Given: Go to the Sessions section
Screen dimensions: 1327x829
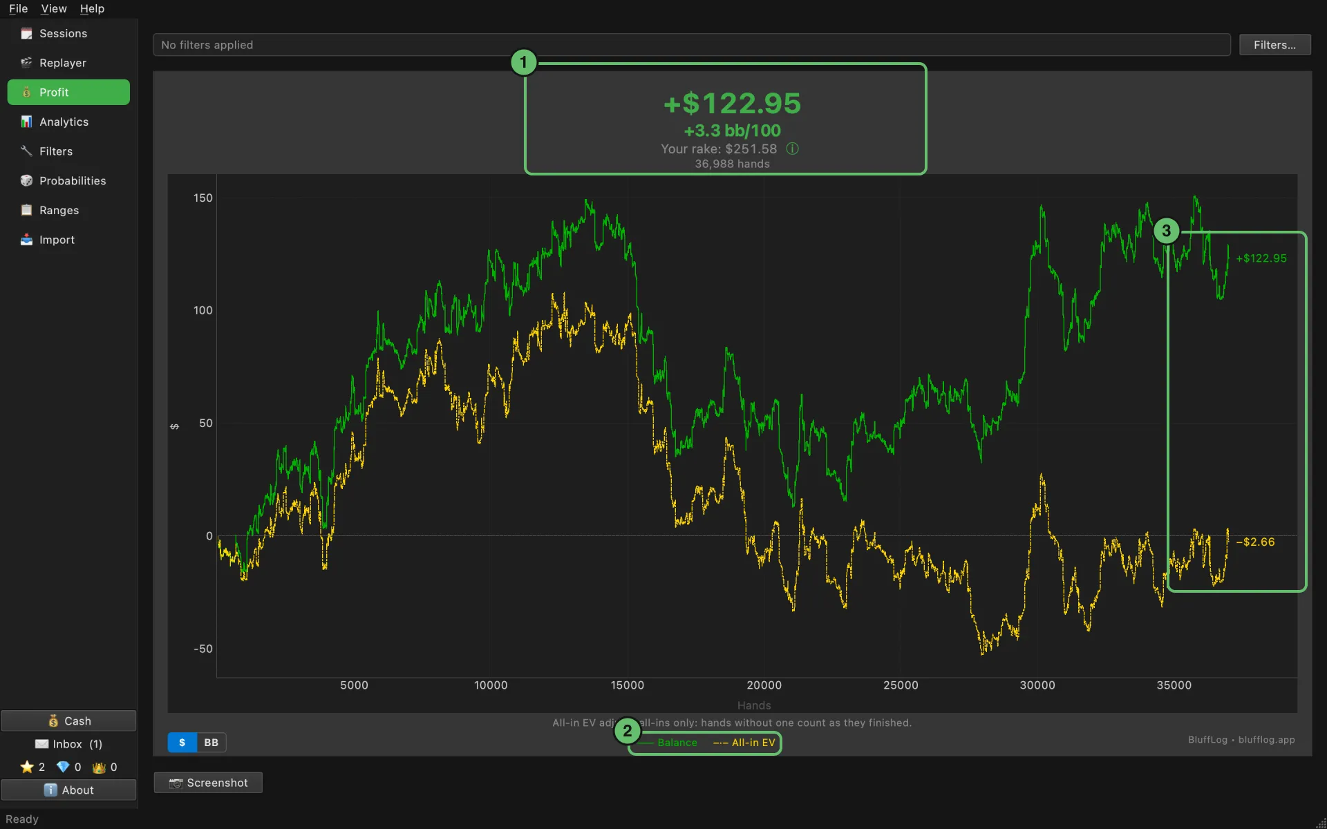Looking at the screenshot, I should click(68, 33).
